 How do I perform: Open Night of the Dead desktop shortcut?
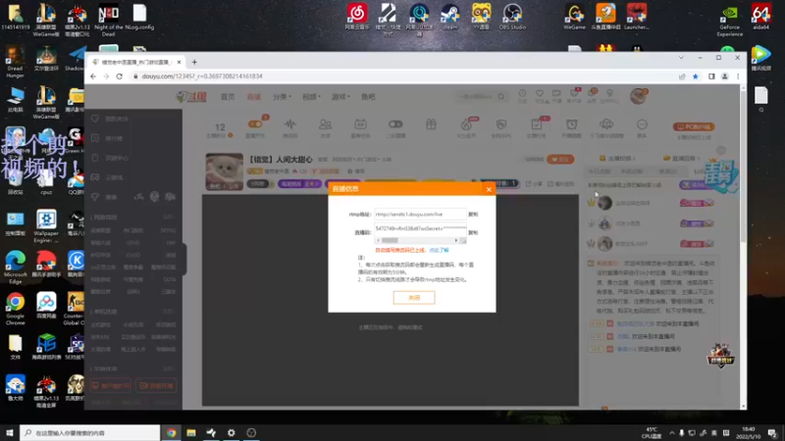(109, 21)
